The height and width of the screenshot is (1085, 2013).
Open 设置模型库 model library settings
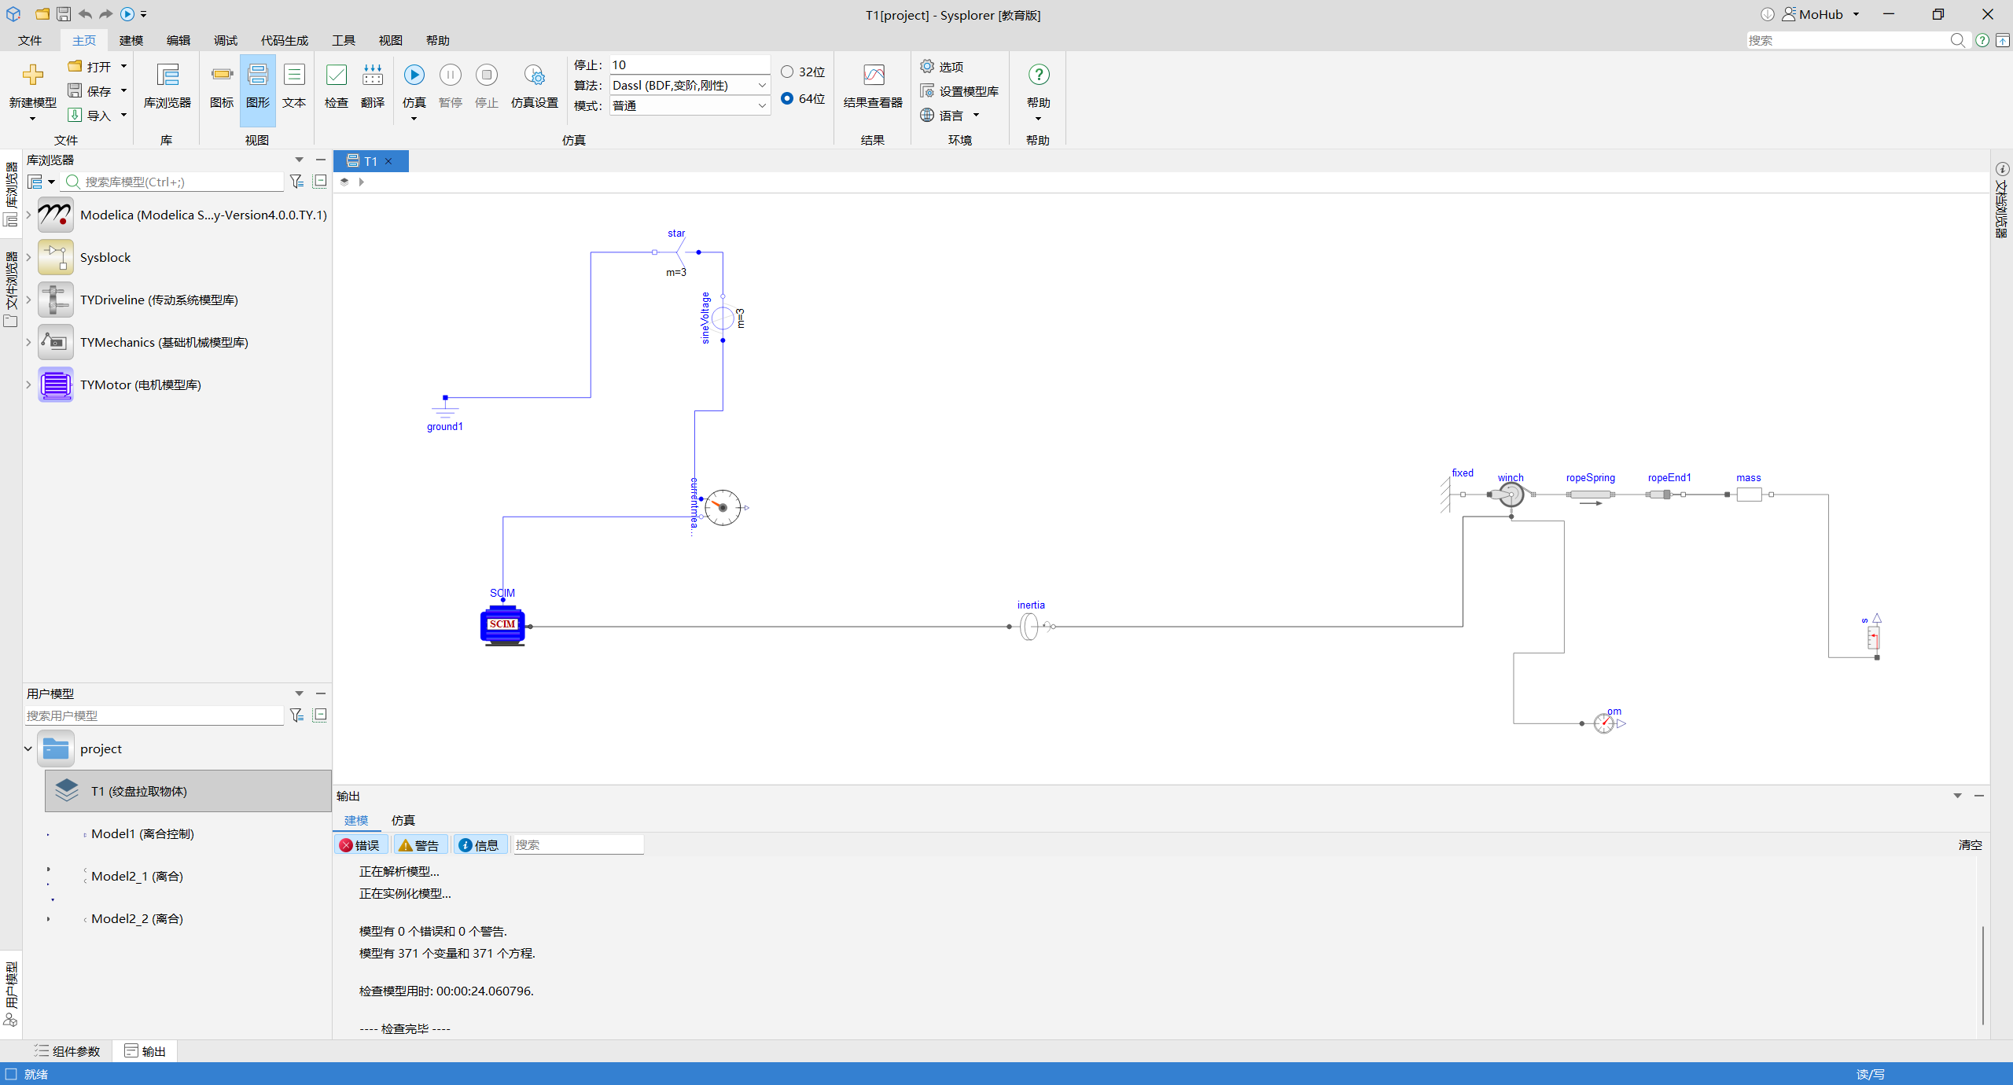pyautogui.click(x=959, y=91)
